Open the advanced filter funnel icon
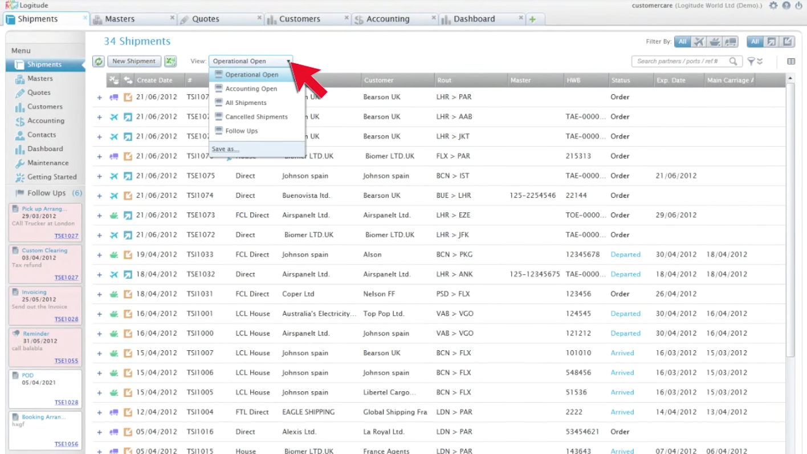 (x=752, y=61)
